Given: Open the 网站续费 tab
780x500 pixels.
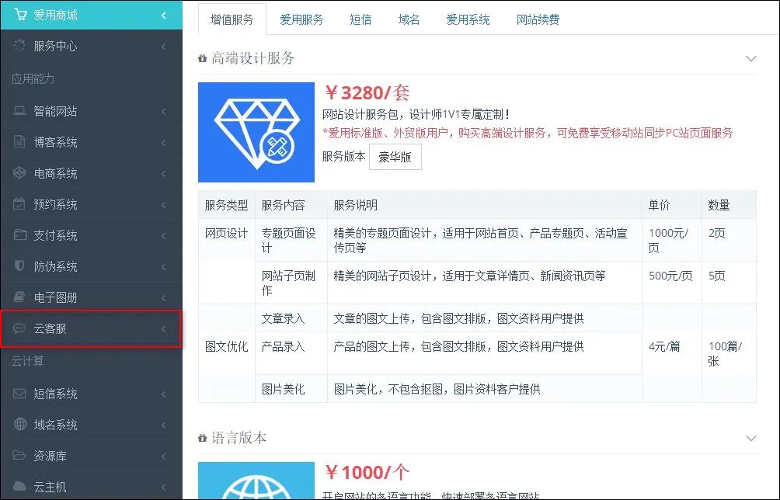Looking at the screenshot, I should tap(538, 19).
